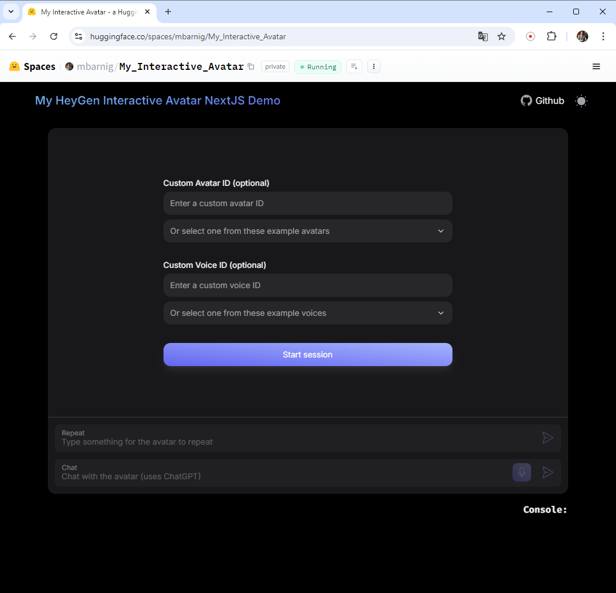Select the My Interactive Avatar browser tab
The image size is (616, 593).
coord(88,12)
